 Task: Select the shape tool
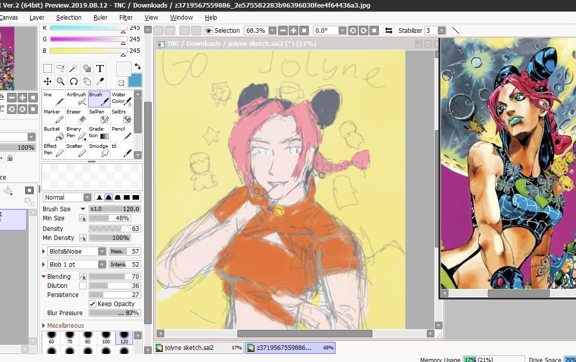[87, 69]
